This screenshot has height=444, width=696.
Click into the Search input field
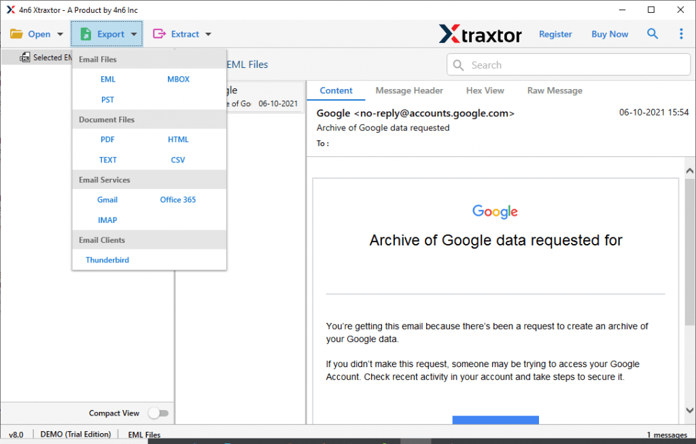(569, 65)
